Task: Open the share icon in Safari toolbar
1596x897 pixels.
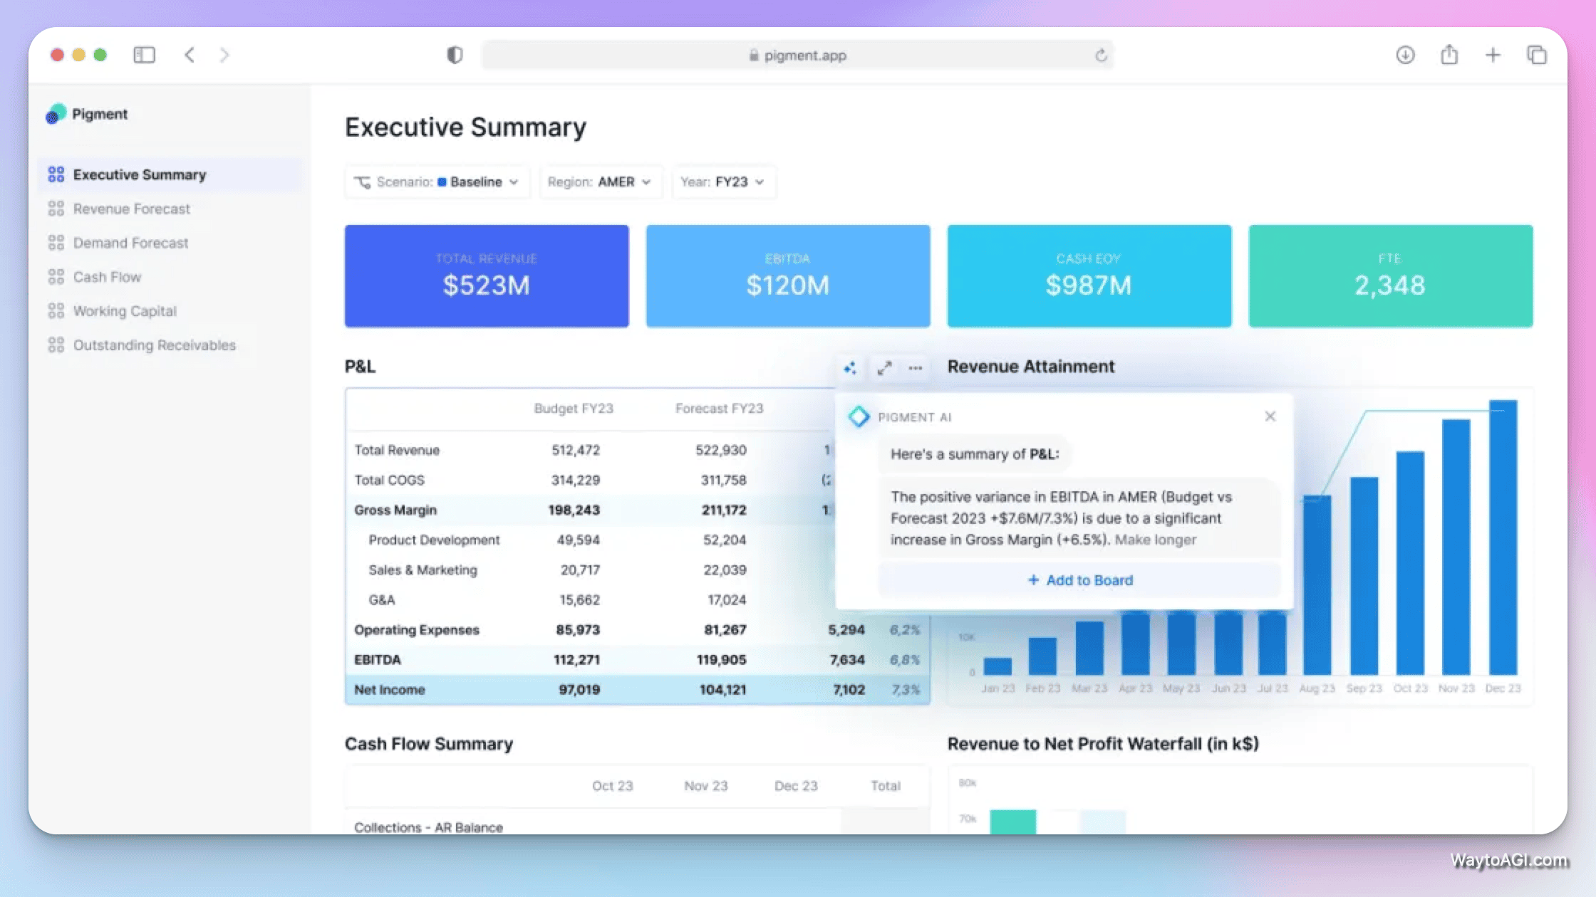Action: 1449,54
